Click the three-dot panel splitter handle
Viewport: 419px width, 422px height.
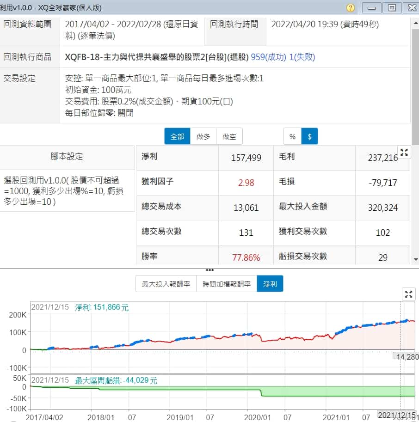click(x=209, y=270)
